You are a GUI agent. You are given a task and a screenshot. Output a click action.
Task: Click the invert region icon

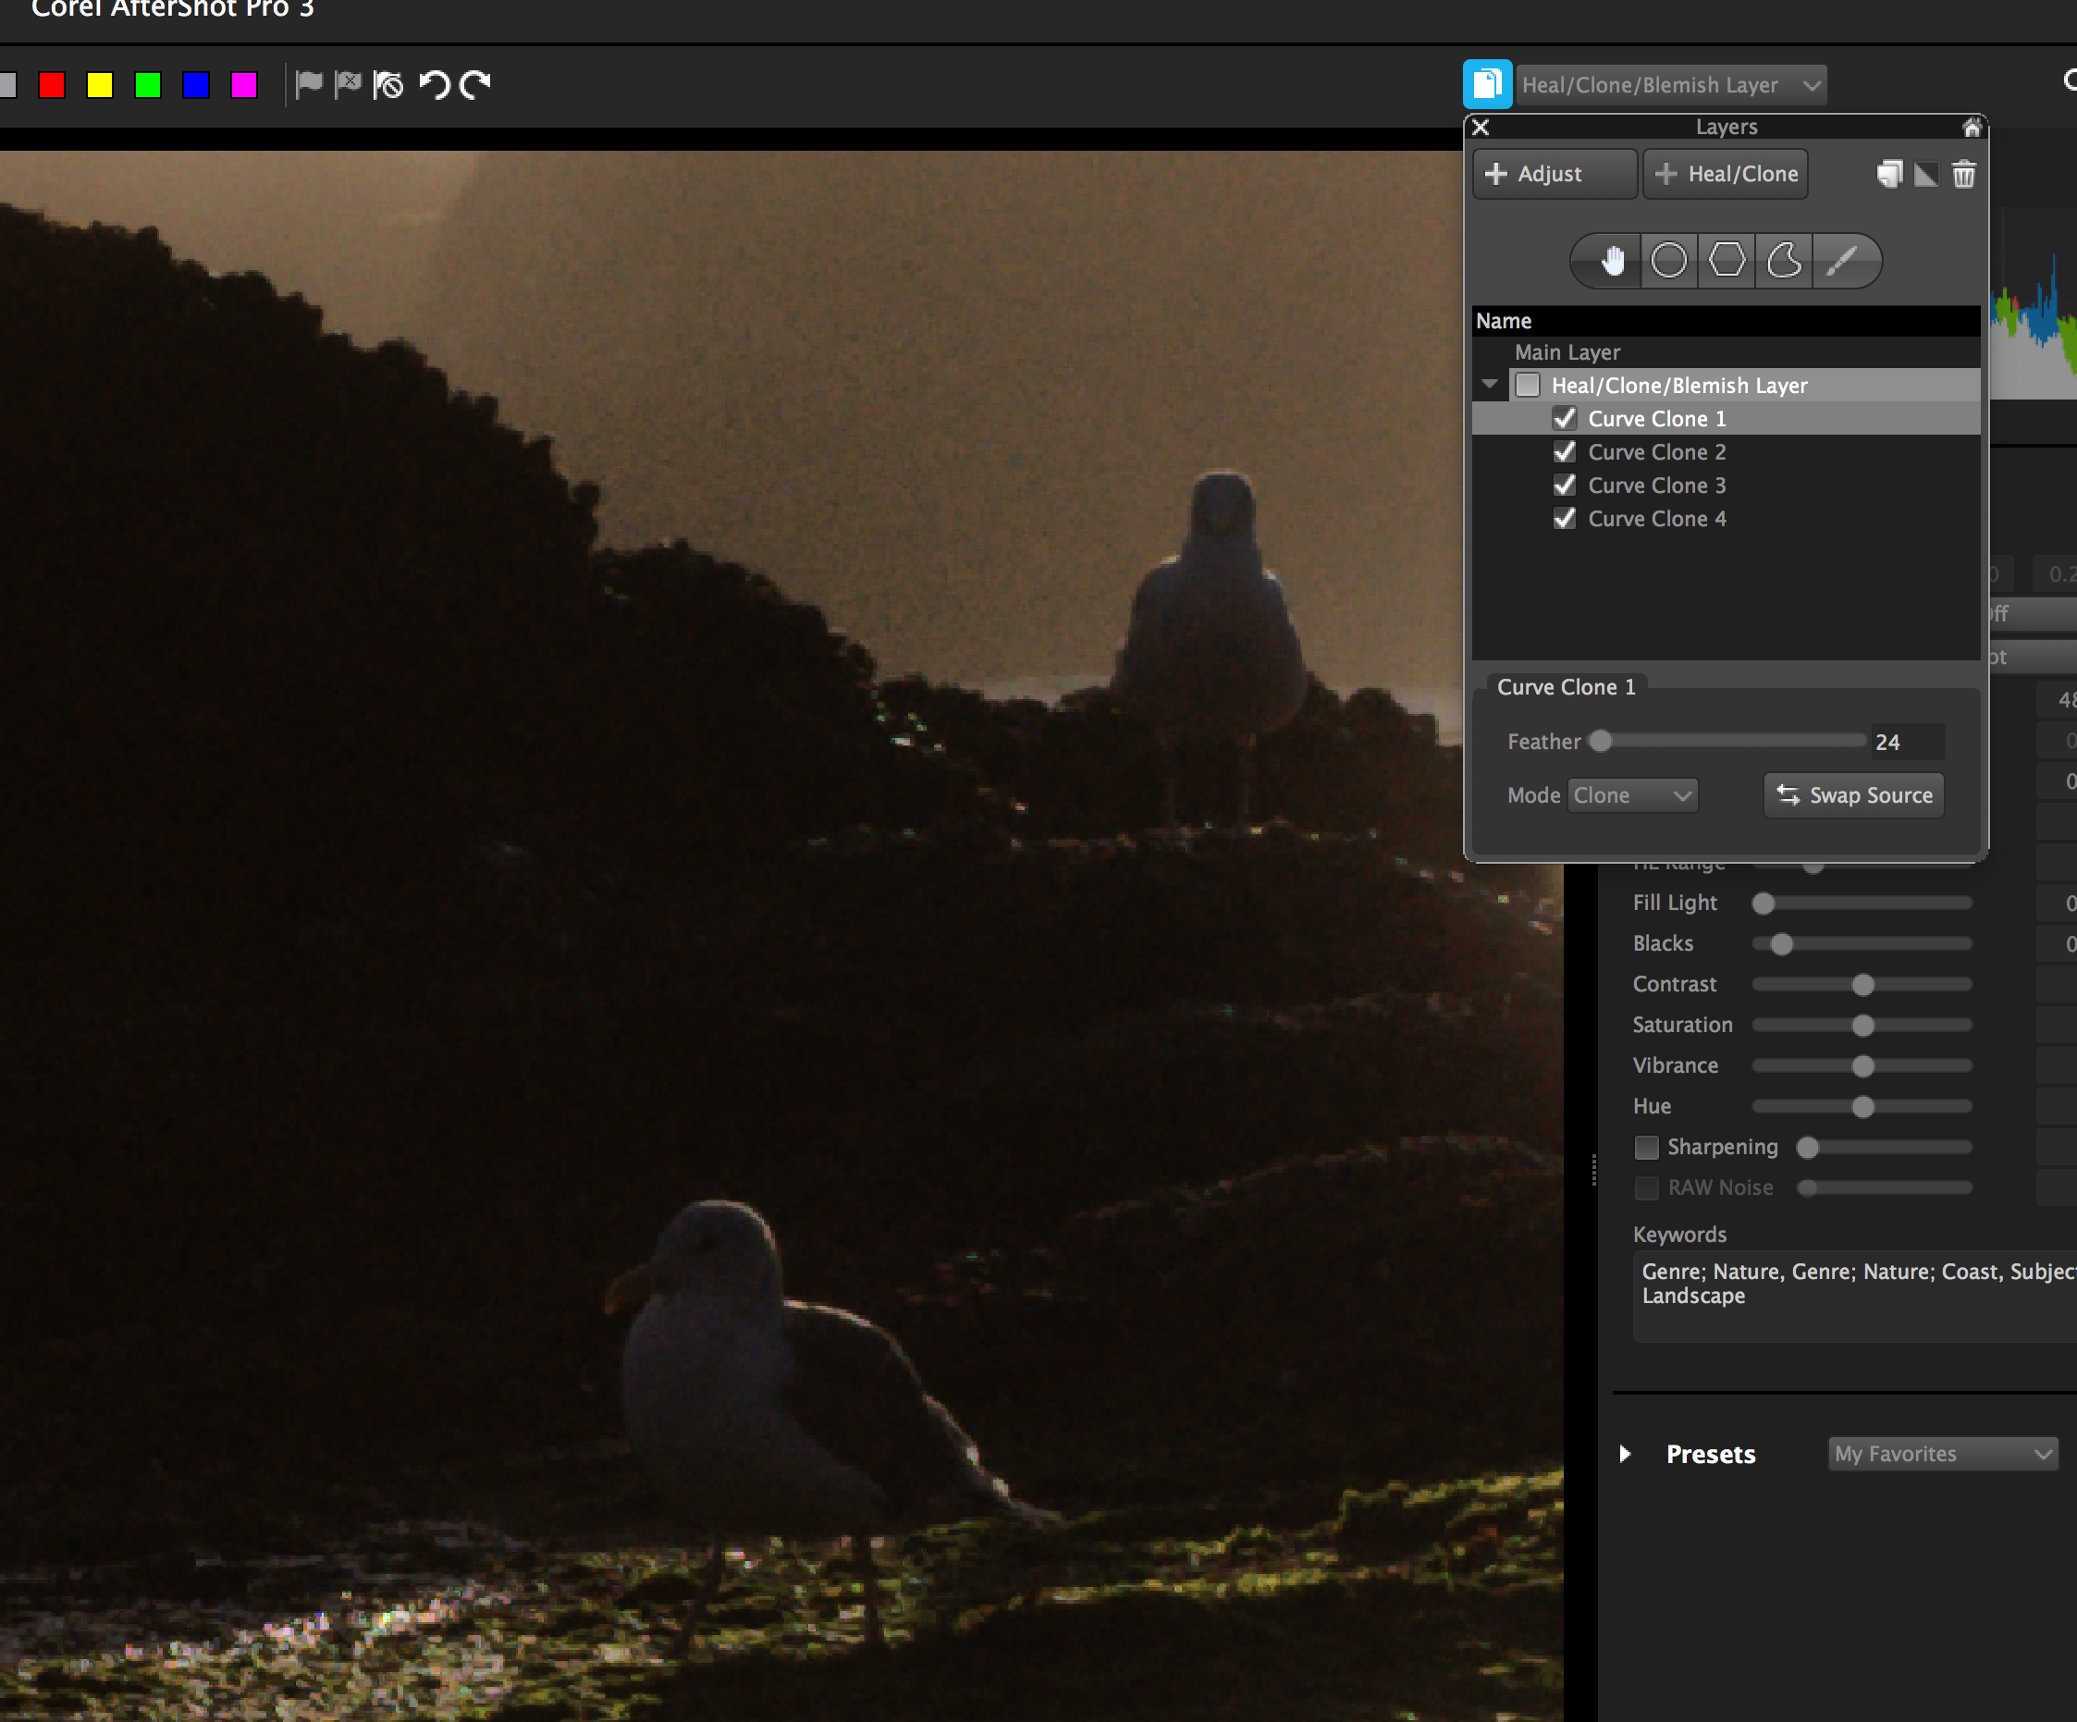click(1925, 175)
